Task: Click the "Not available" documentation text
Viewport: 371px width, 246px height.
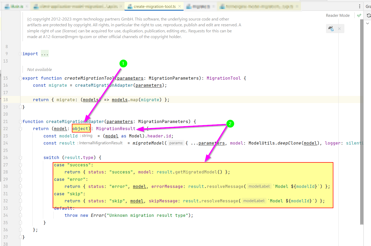Action: click(x=39, y=70)
